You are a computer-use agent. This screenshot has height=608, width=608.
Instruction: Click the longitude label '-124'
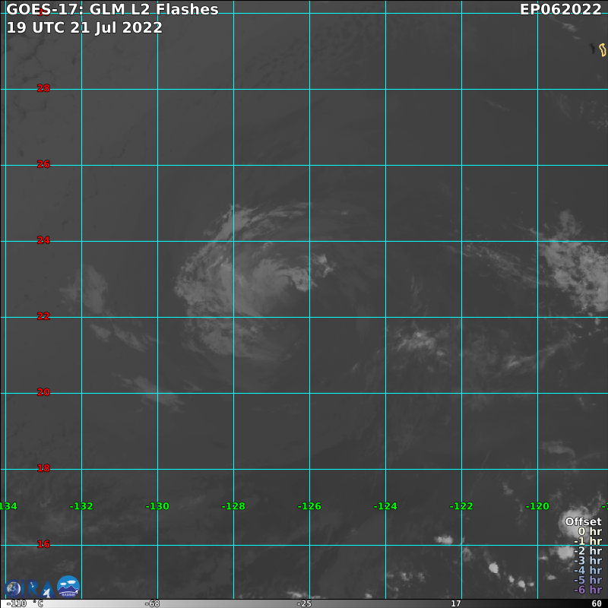click(x=385, y=506)
